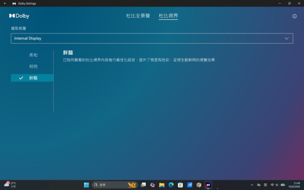This screenshot has height=190, width=304.
Task: Switch the input language indicator 英
Action: click(x=265, y=185)
